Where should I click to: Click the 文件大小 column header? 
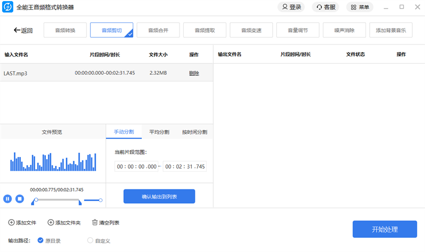click(158, 55)
